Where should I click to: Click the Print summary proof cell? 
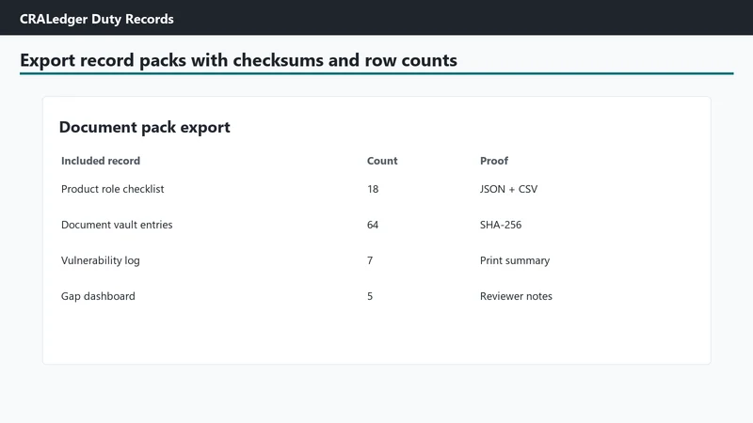coord(515,260)
